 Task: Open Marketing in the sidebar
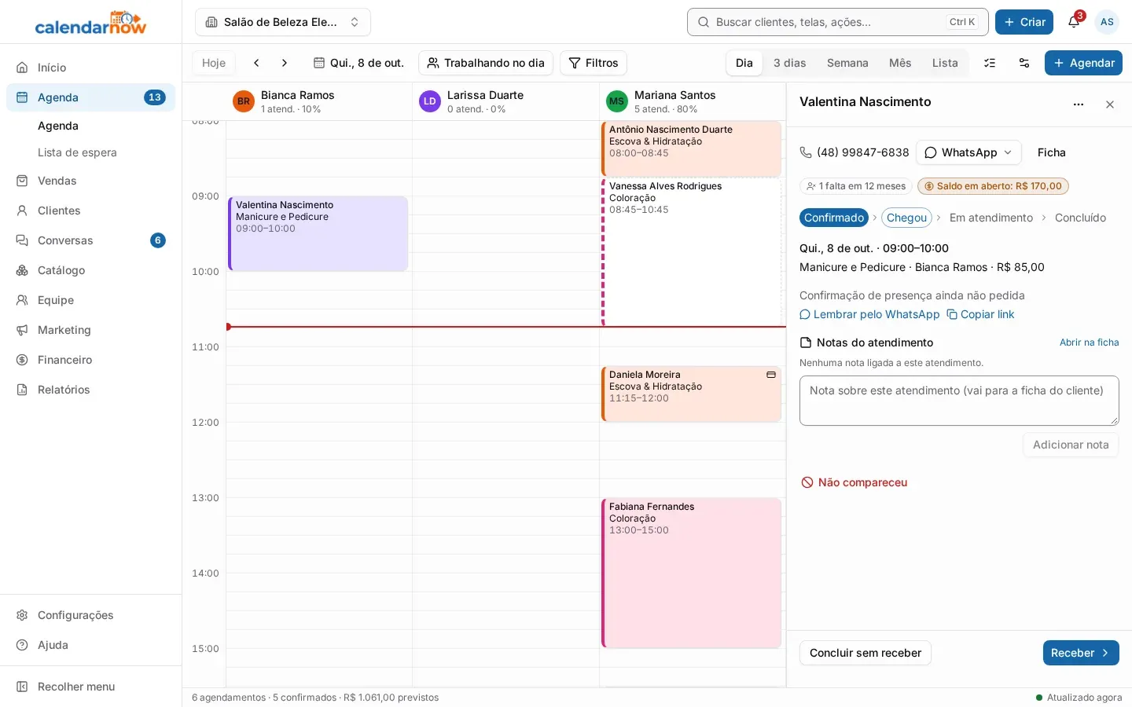[x=91, y=330]
